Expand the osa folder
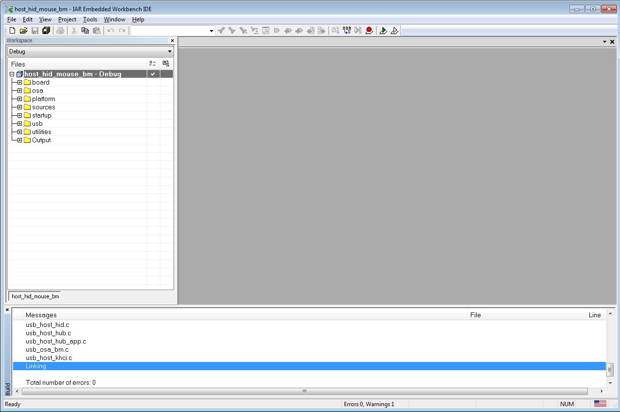 coord(19,91)
